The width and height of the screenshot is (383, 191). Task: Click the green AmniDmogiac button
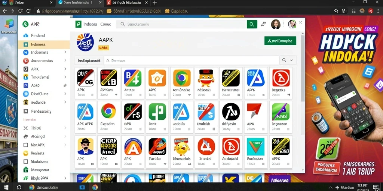pos(280,41)
